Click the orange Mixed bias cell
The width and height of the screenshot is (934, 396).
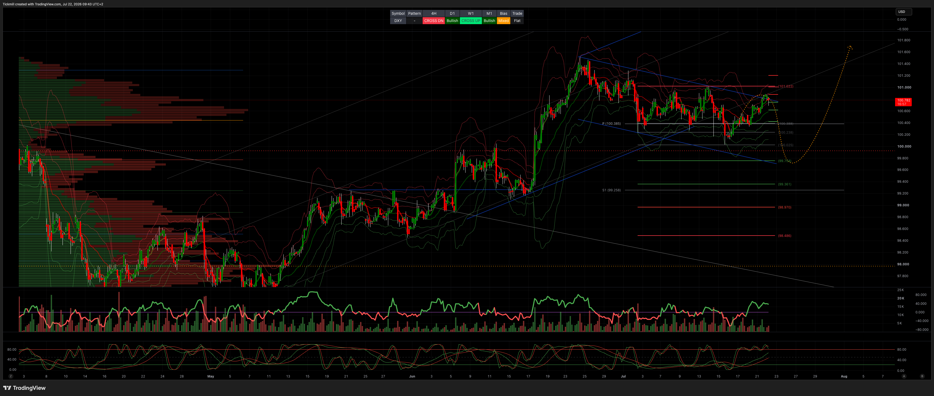504,21
